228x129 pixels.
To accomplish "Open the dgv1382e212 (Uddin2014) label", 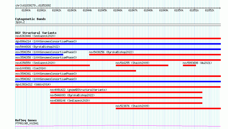I will click(x=33, y=84).
